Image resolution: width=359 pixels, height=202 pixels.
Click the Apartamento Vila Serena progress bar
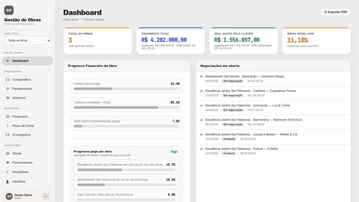126,185
